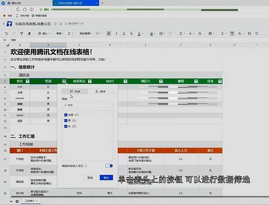Open filter dropdown on 联系电话 column
Image resolution: width=269 pixels, height=205 pixels.
[x=90, y=81]
